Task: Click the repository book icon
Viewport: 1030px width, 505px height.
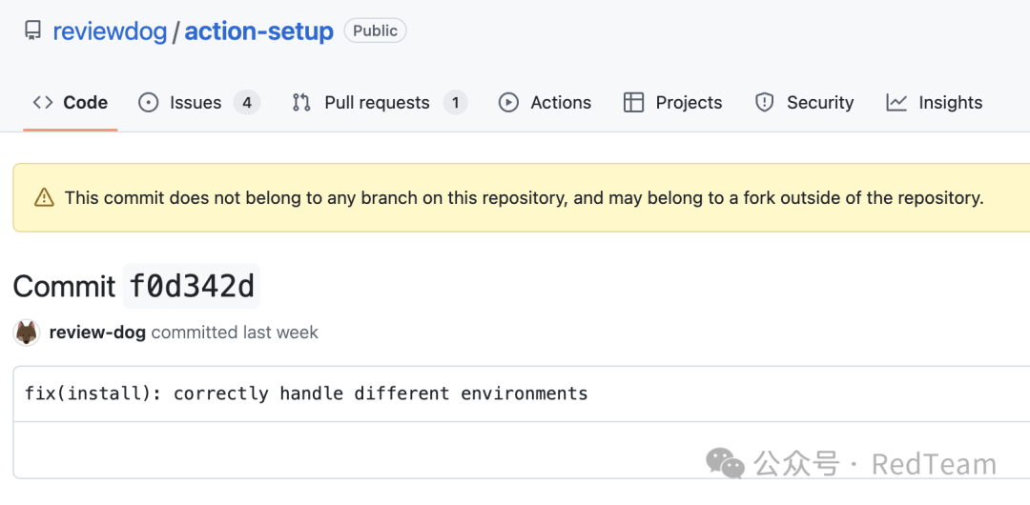Action: (x=32, y=30)
